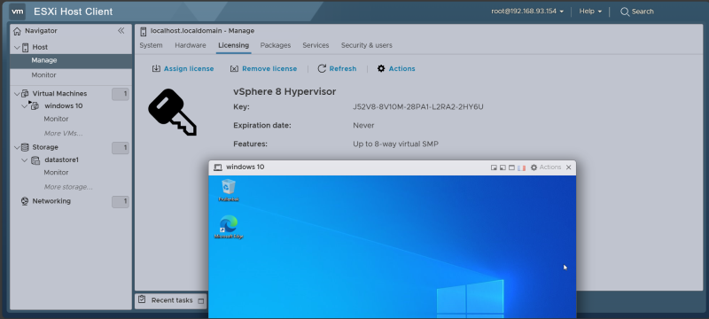Screen dimensions: 709x319
Task: Switch to the System tab
Action: 151,45
